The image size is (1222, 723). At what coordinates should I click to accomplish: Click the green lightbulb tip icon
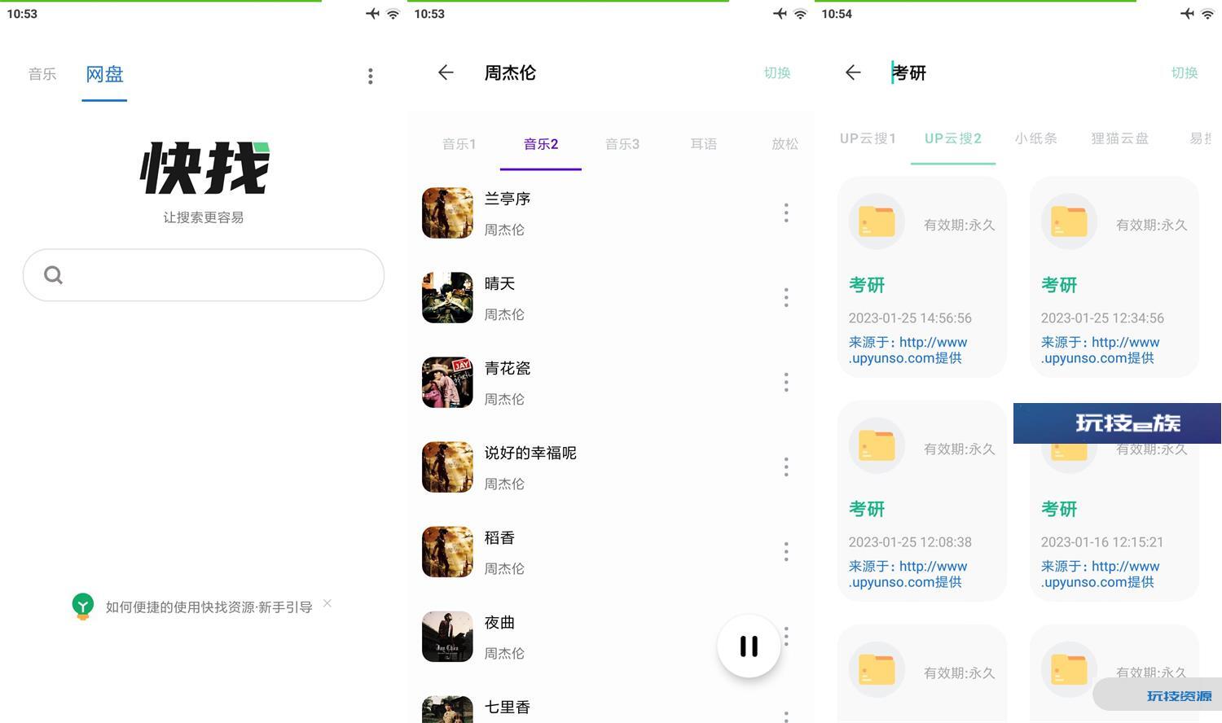tap(82, 606)
